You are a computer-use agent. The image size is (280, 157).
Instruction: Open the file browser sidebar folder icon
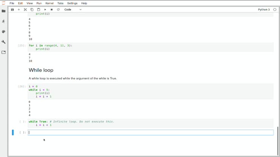[3, 11]
